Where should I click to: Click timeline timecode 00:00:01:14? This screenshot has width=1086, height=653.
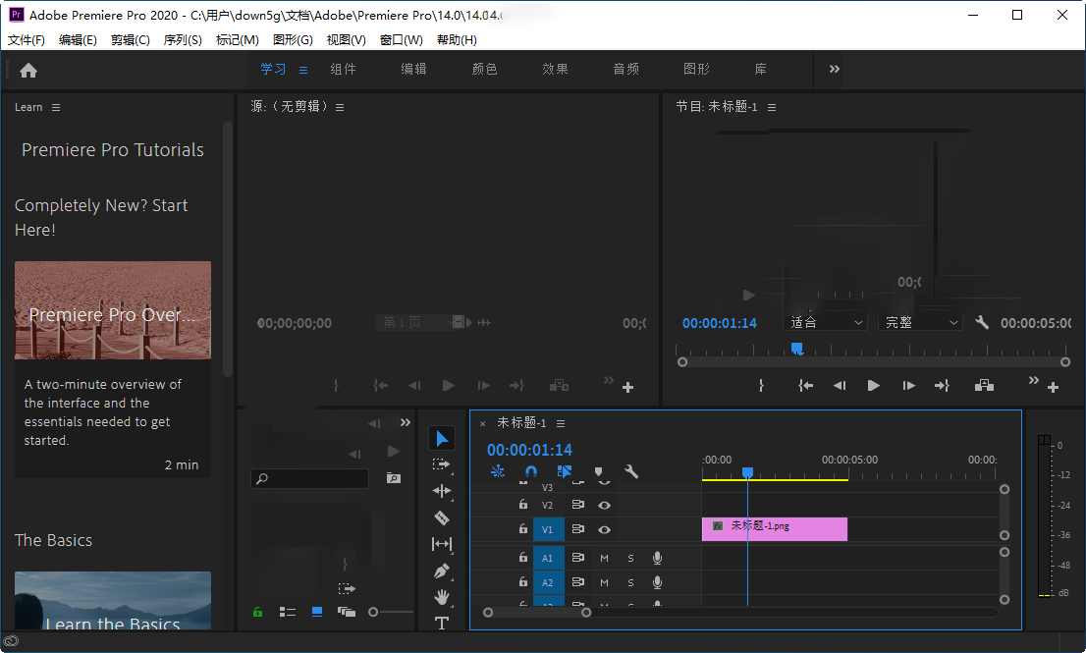click(530, 450)
